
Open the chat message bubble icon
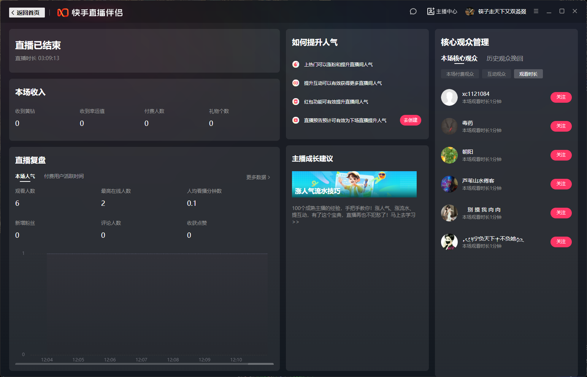413,11
